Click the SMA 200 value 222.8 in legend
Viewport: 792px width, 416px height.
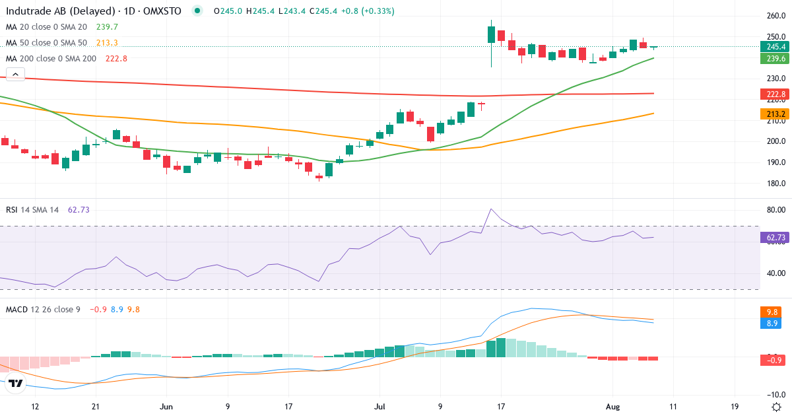tap(116, 58)
